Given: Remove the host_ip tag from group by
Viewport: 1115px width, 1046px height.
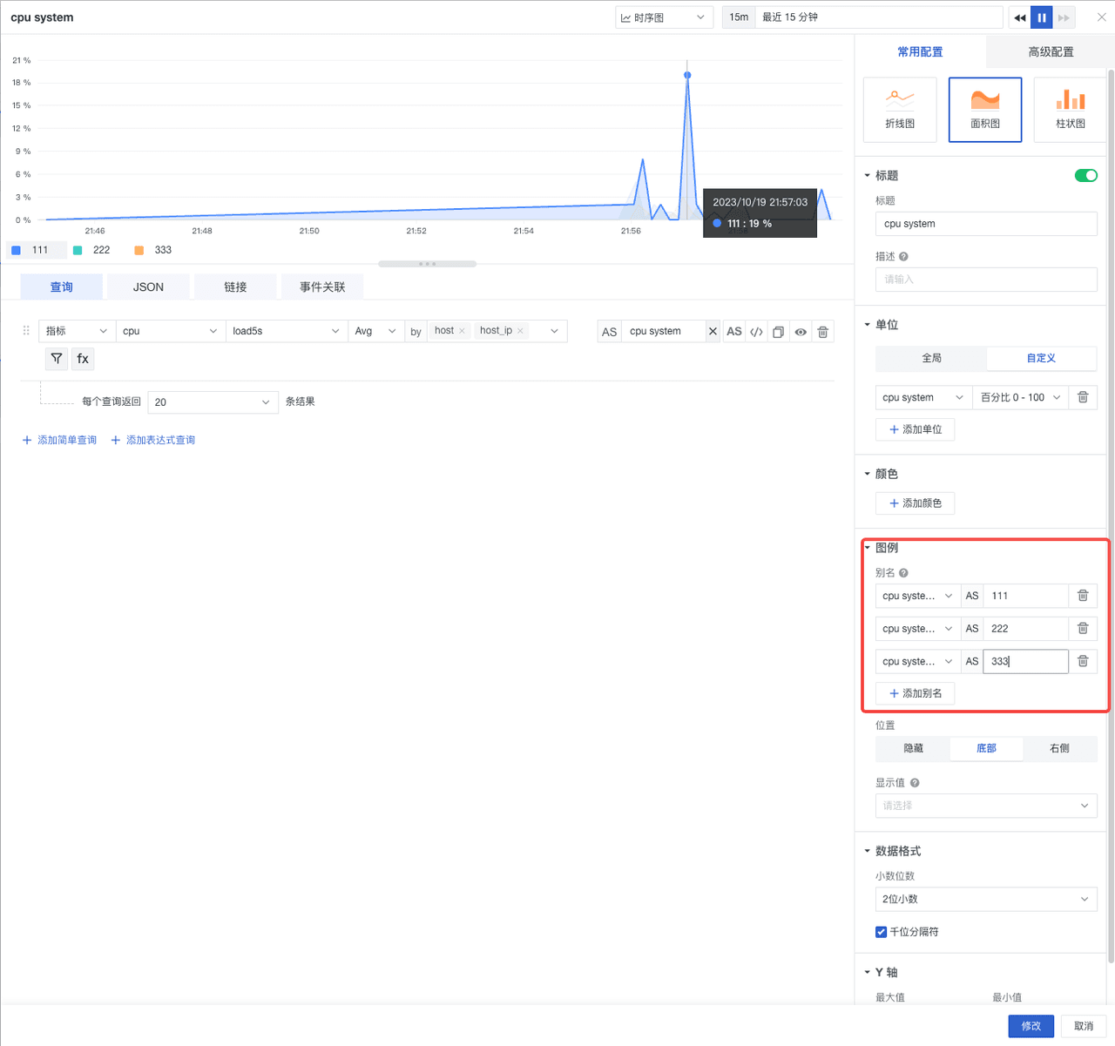Looking at the screenshot, I should click(x=520, y=331).
